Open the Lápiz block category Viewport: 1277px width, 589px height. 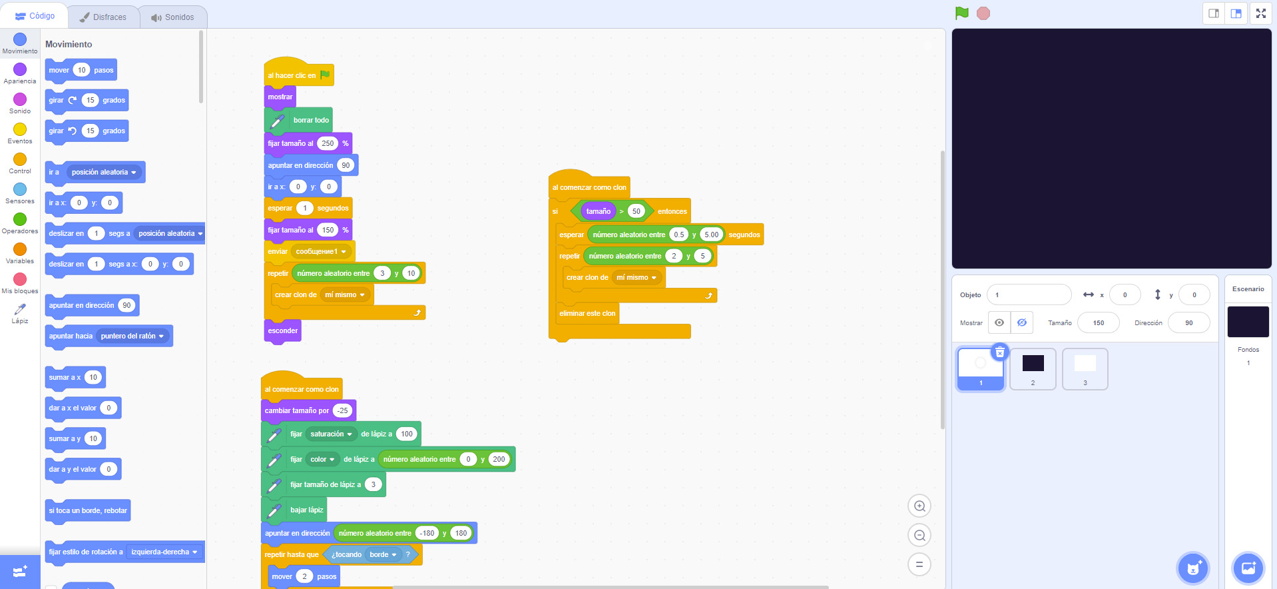(x=20, y=312)
